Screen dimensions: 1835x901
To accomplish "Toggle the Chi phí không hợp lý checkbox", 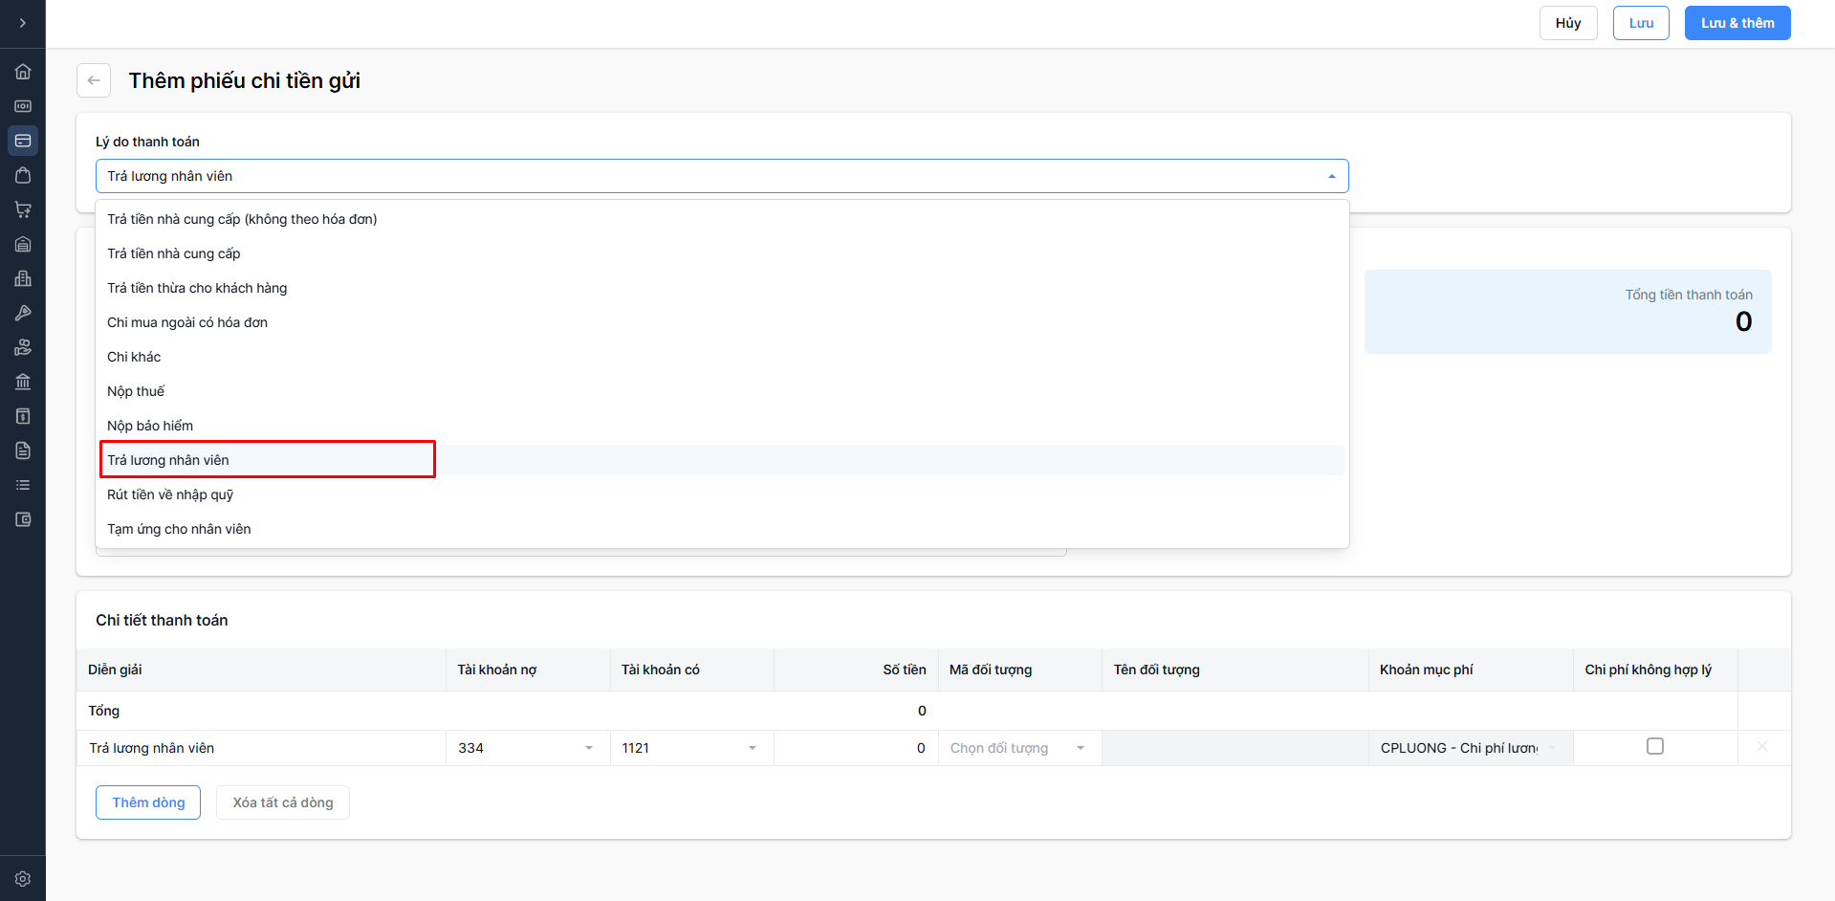I will click(1654, 746).
